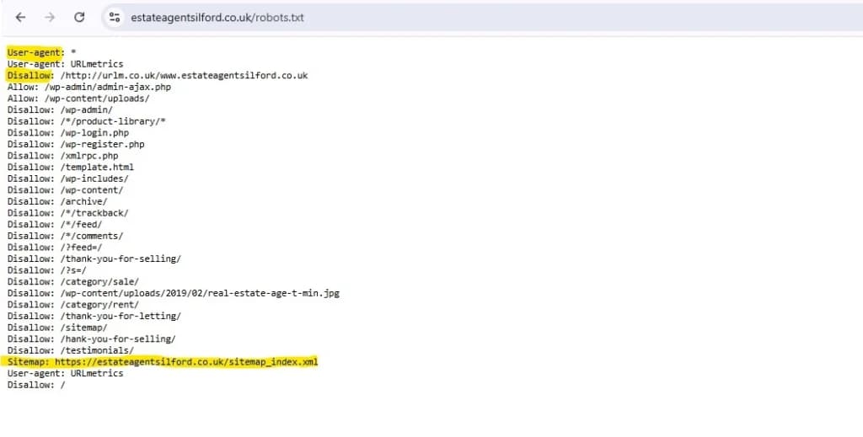Click the browser forward arrow
863x437 pixels.
click(50, 17)
